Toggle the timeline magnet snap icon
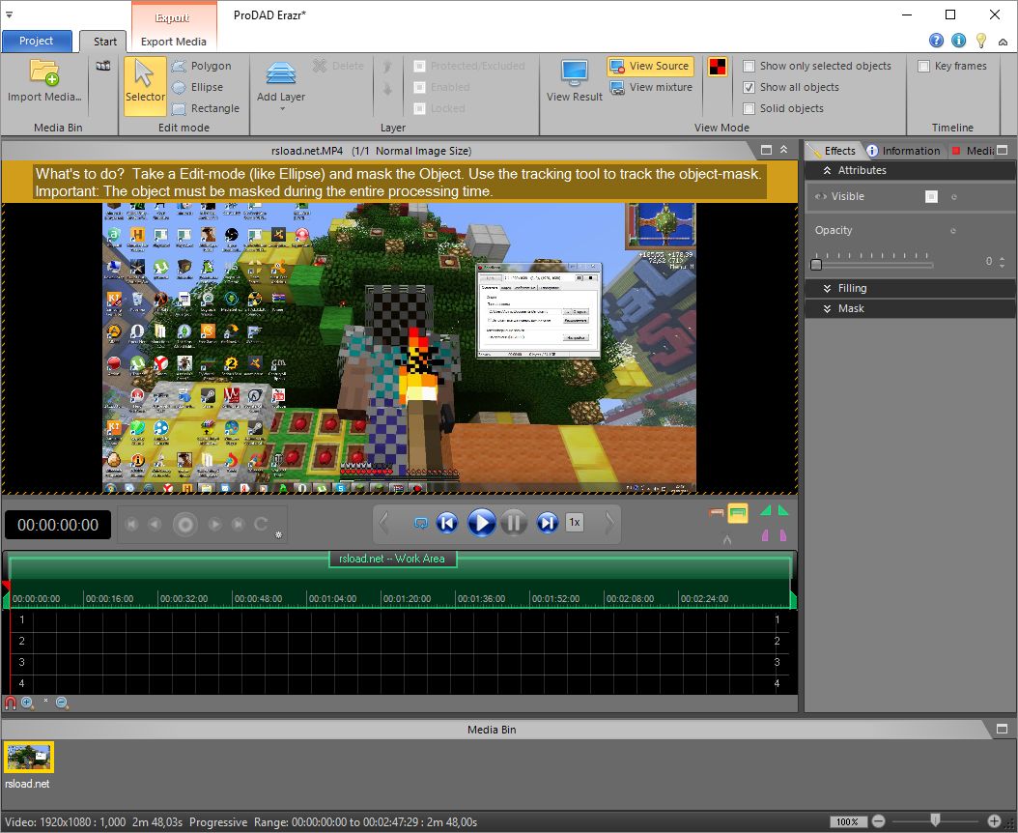The image size is (1018, 833). (x=10, y=703)
